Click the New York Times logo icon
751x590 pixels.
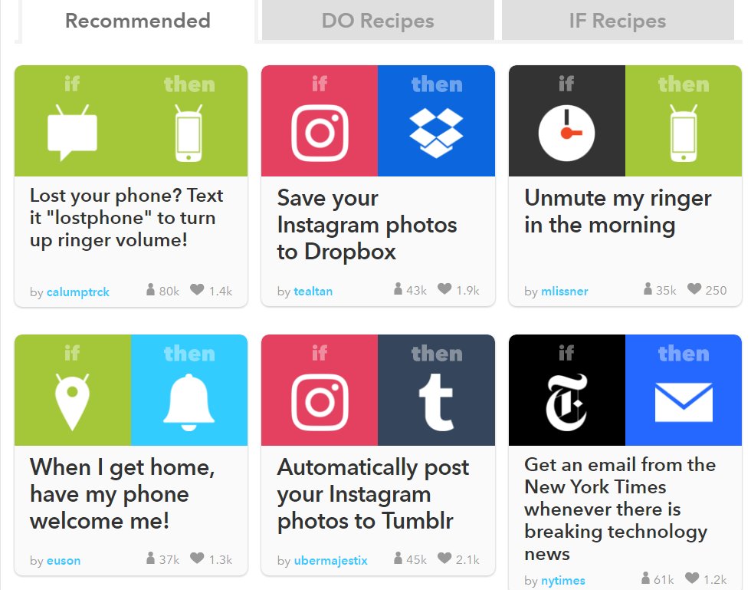pos(566,402)
